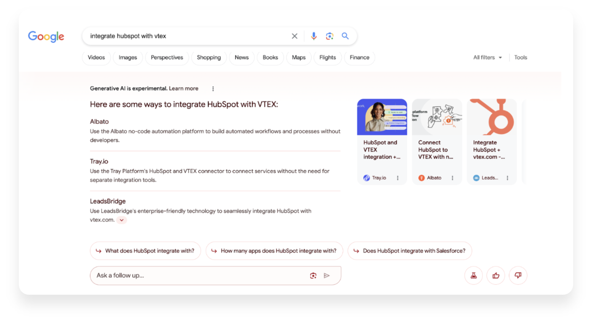
Task: Click the LeadsBridge source favicon
Action: pyautogui.click(x=476, y=178)
